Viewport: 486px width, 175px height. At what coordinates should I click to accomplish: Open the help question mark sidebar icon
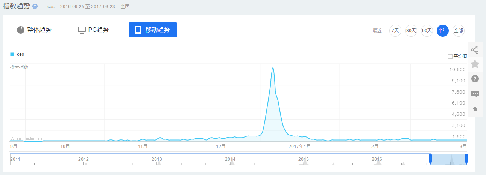click(475, 79)
